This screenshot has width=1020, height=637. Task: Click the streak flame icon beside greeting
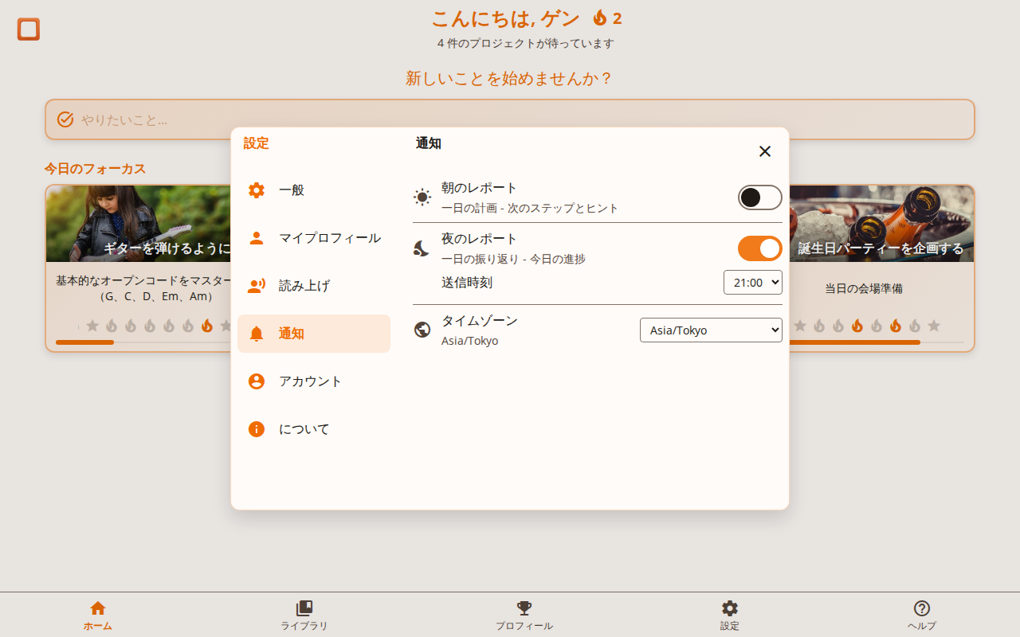(600, 18)
